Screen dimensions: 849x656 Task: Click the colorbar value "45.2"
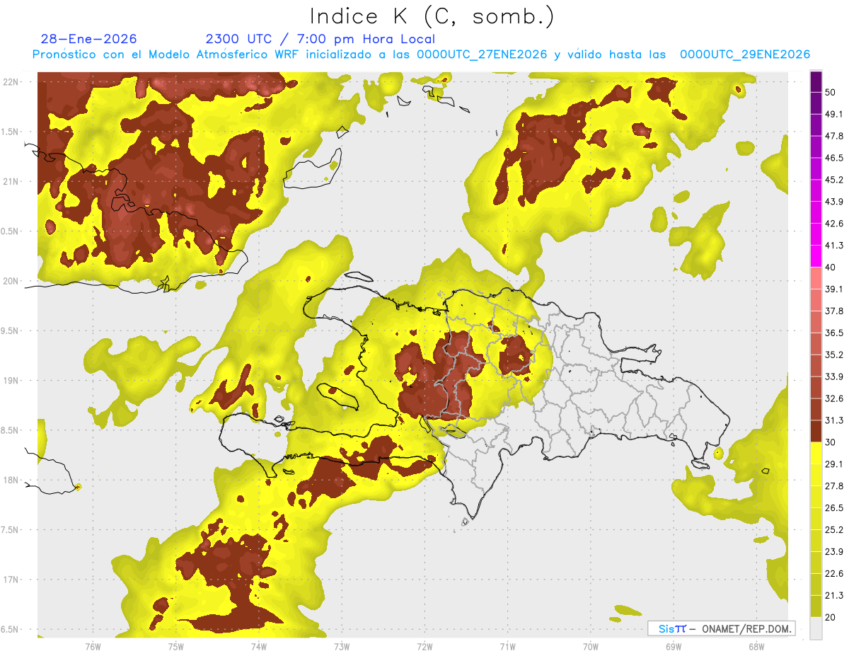pyautogui.click(x=834, y=180)
